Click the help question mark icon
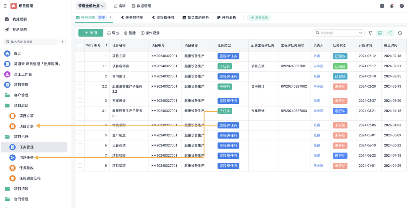This screenshot has height=208, width=407. tap(402, 6)
